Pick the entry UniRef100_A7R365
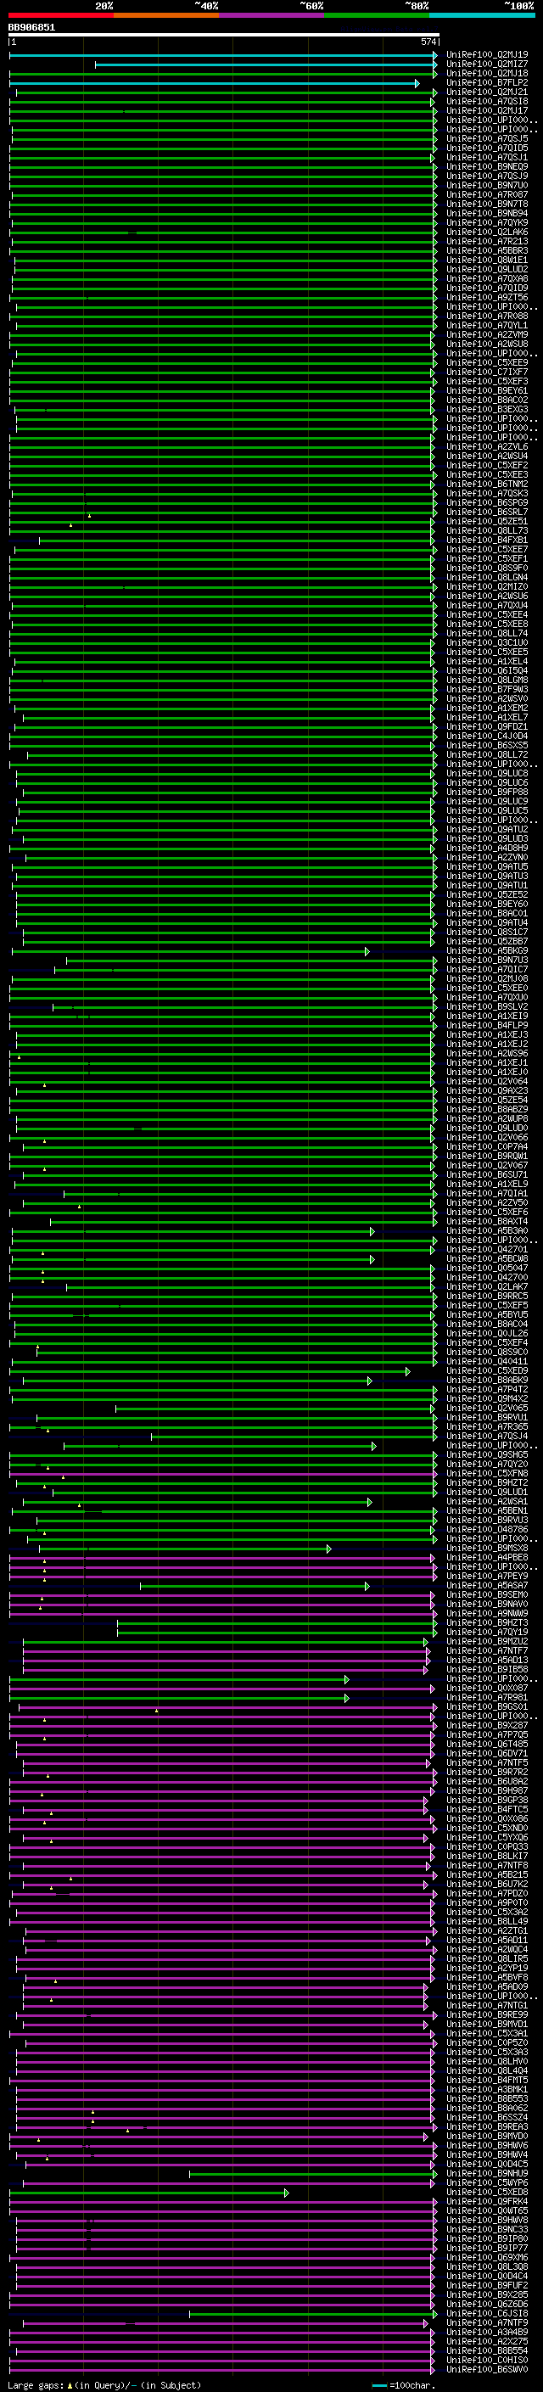 click(487, 1426)
